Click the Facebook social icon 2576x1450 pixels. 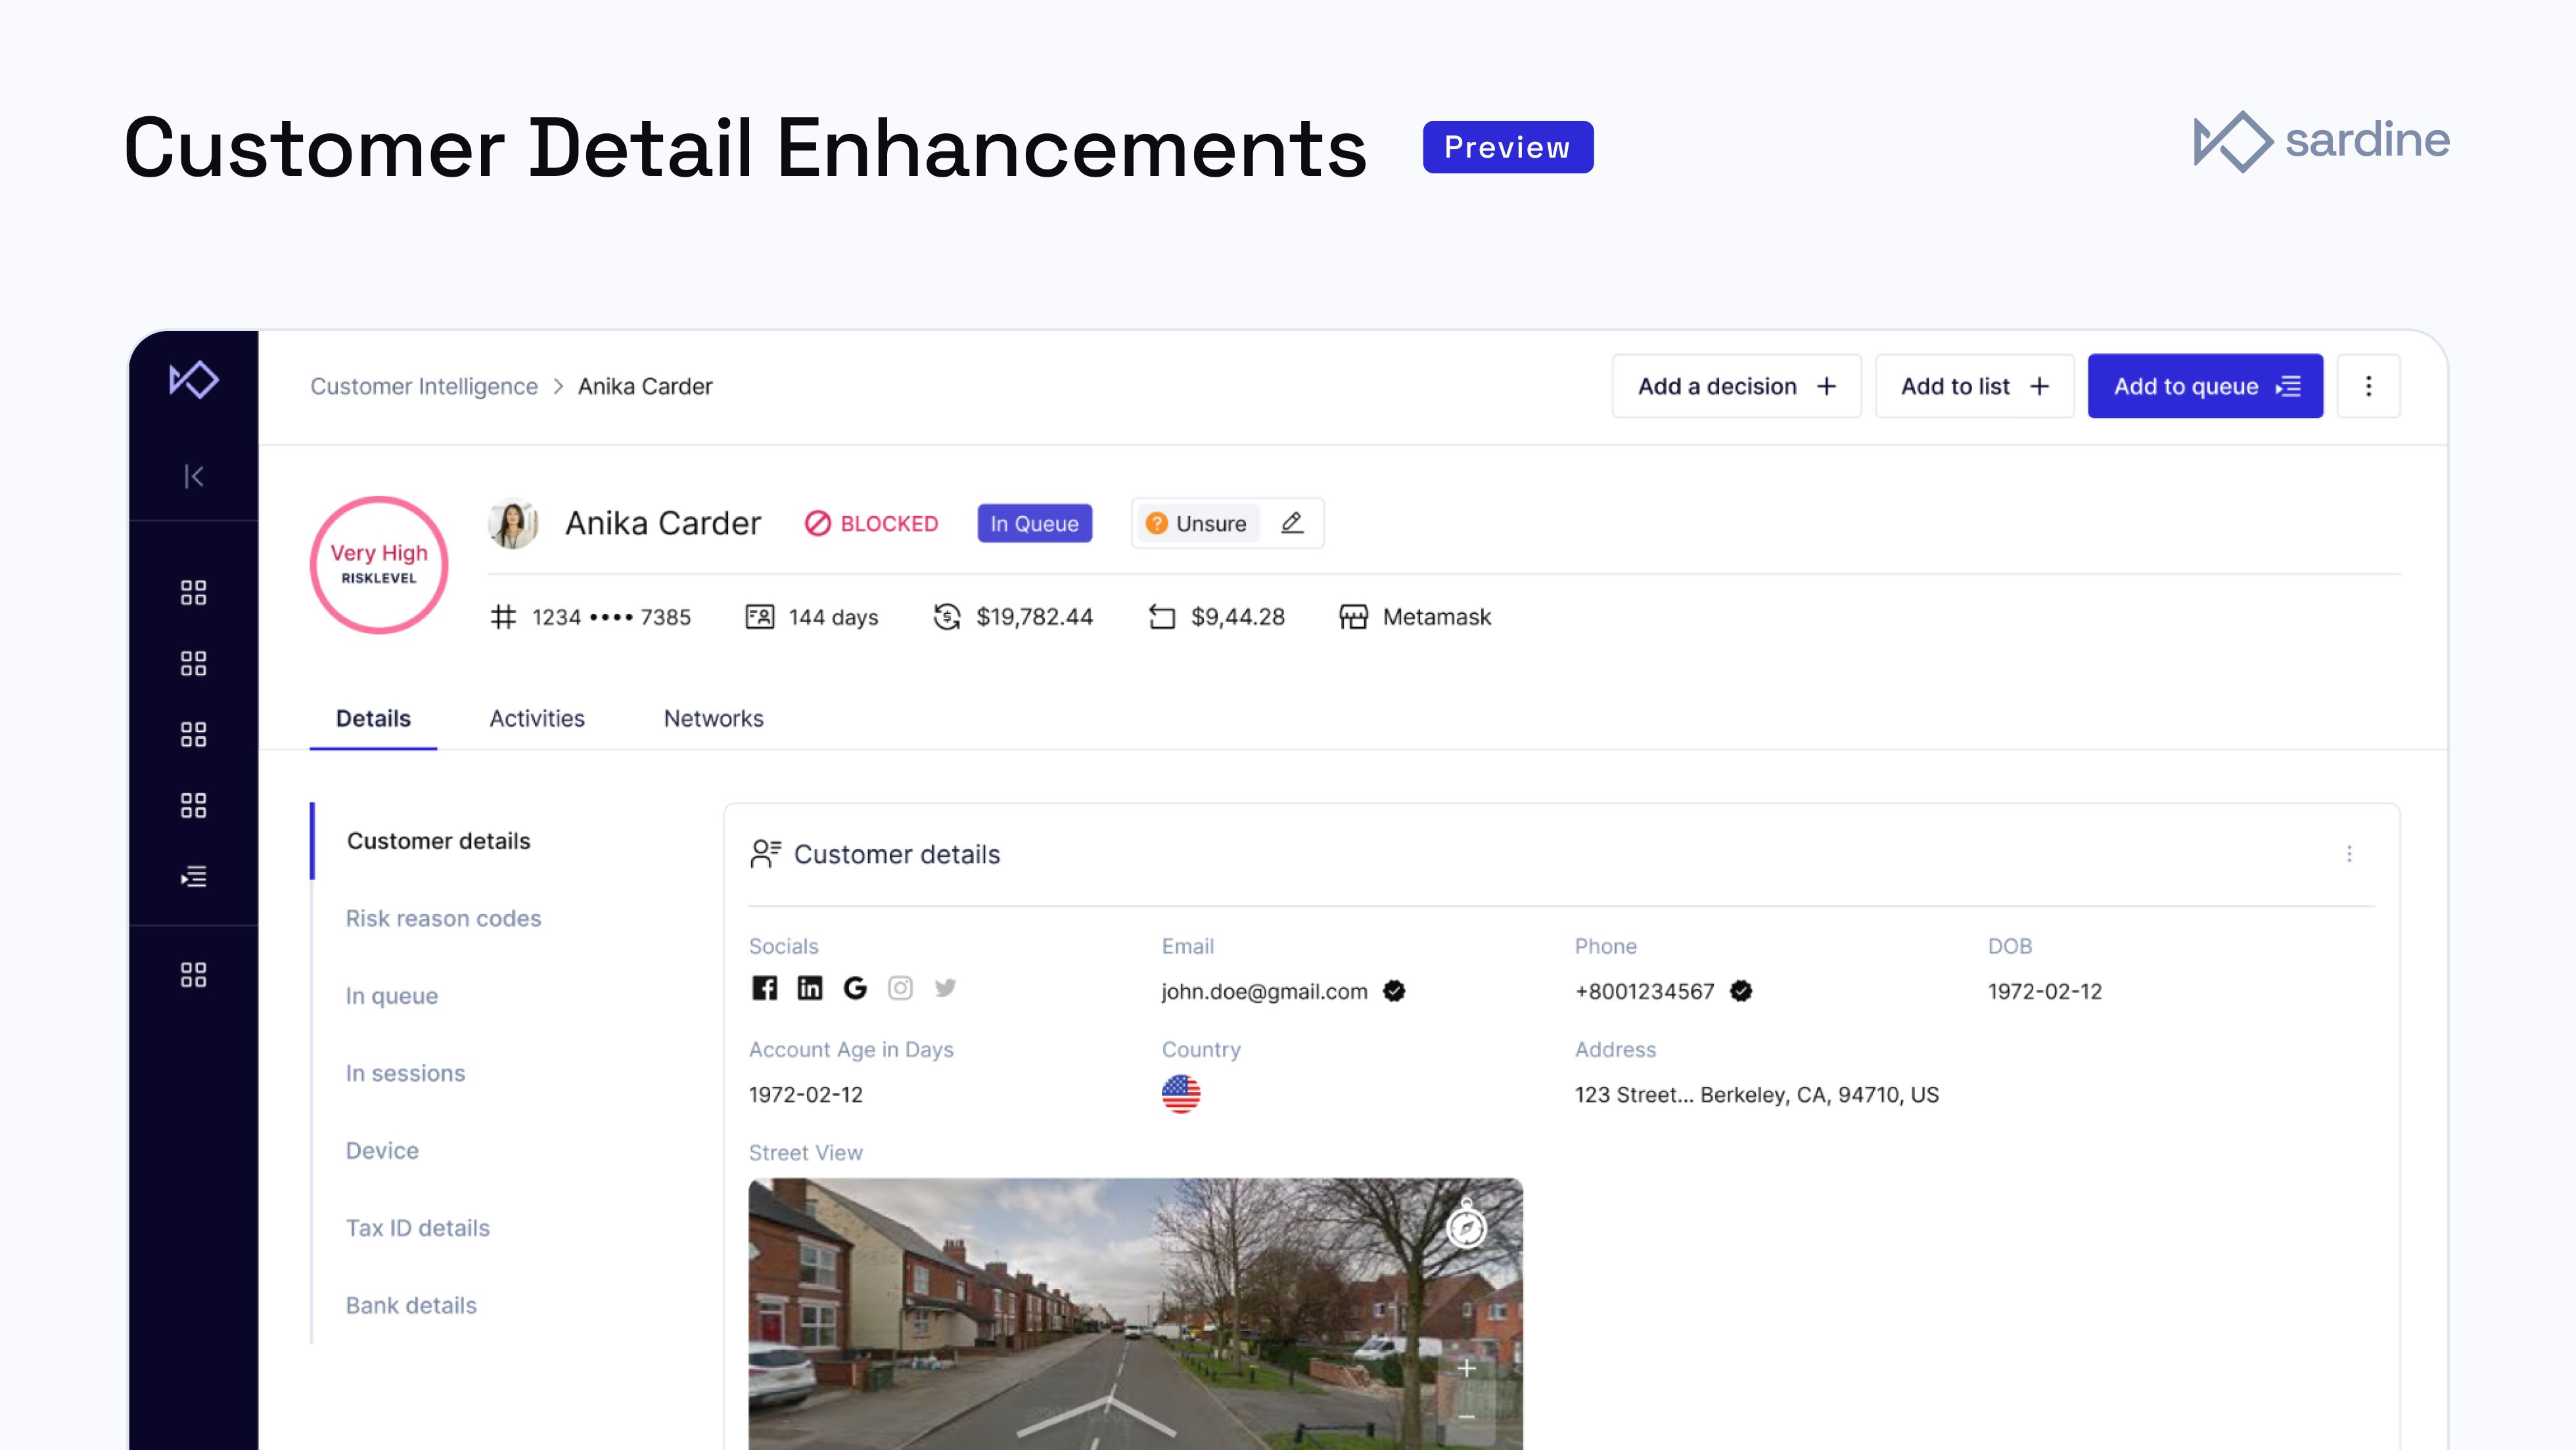(x=764, y=988)
